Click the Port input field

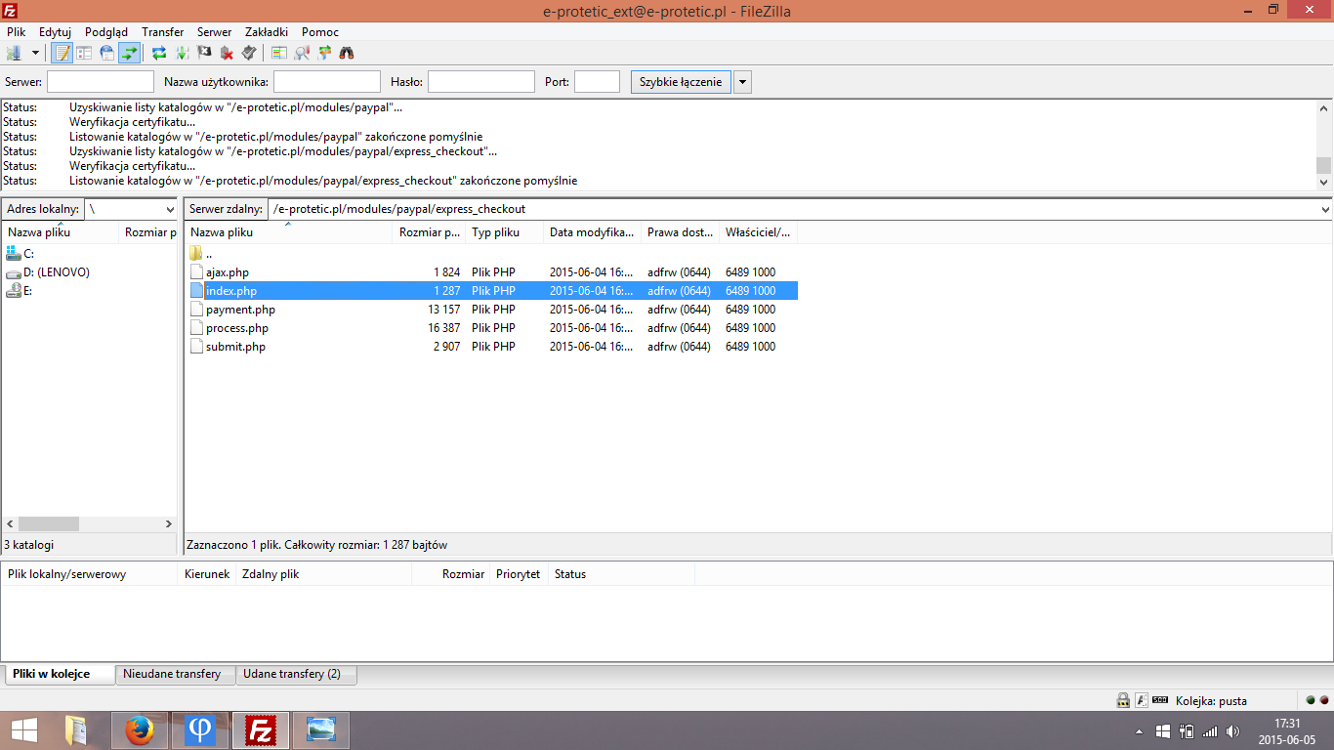pyautogui.click(x=597, y=82)
